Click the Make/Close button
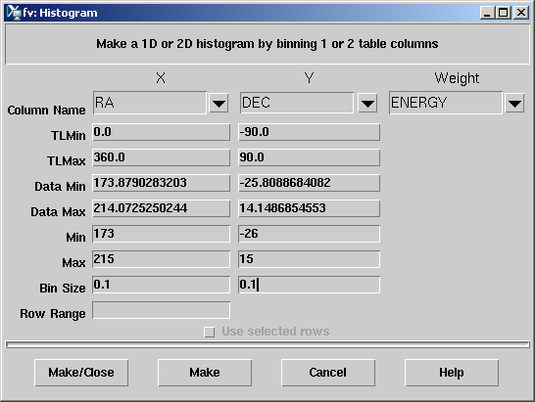This screenshot has width=535, height=402. (x=81, y=373)
